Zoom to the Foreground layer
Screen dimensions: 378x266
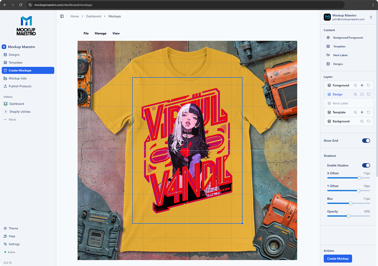(355, 85)
